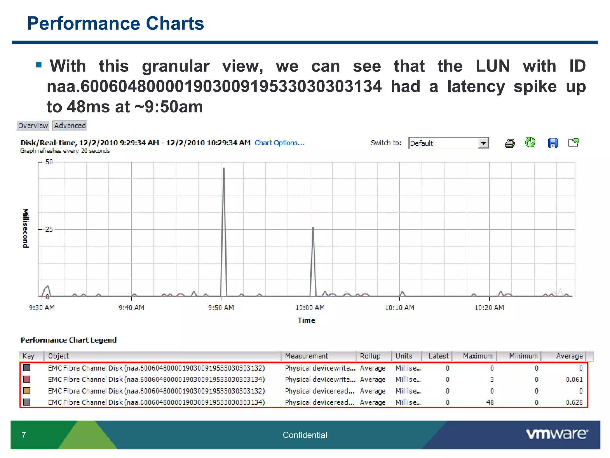Click red swatch for 303134 write latency

tap(27, 379)
